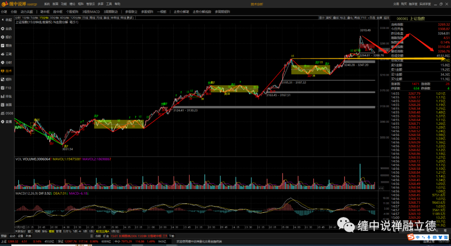Toggle the 分笔 toolbar option
Screen dimensions: 451x246
click(4, 12)
